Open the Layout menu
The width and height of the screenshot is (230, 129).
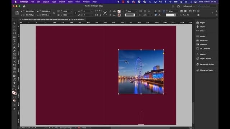[x=46, y=2]
